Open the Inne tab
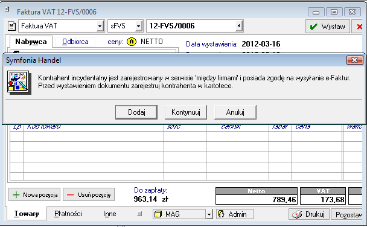Image resolution: width=367 pixels, height=227 pixels. click(109, 214)
